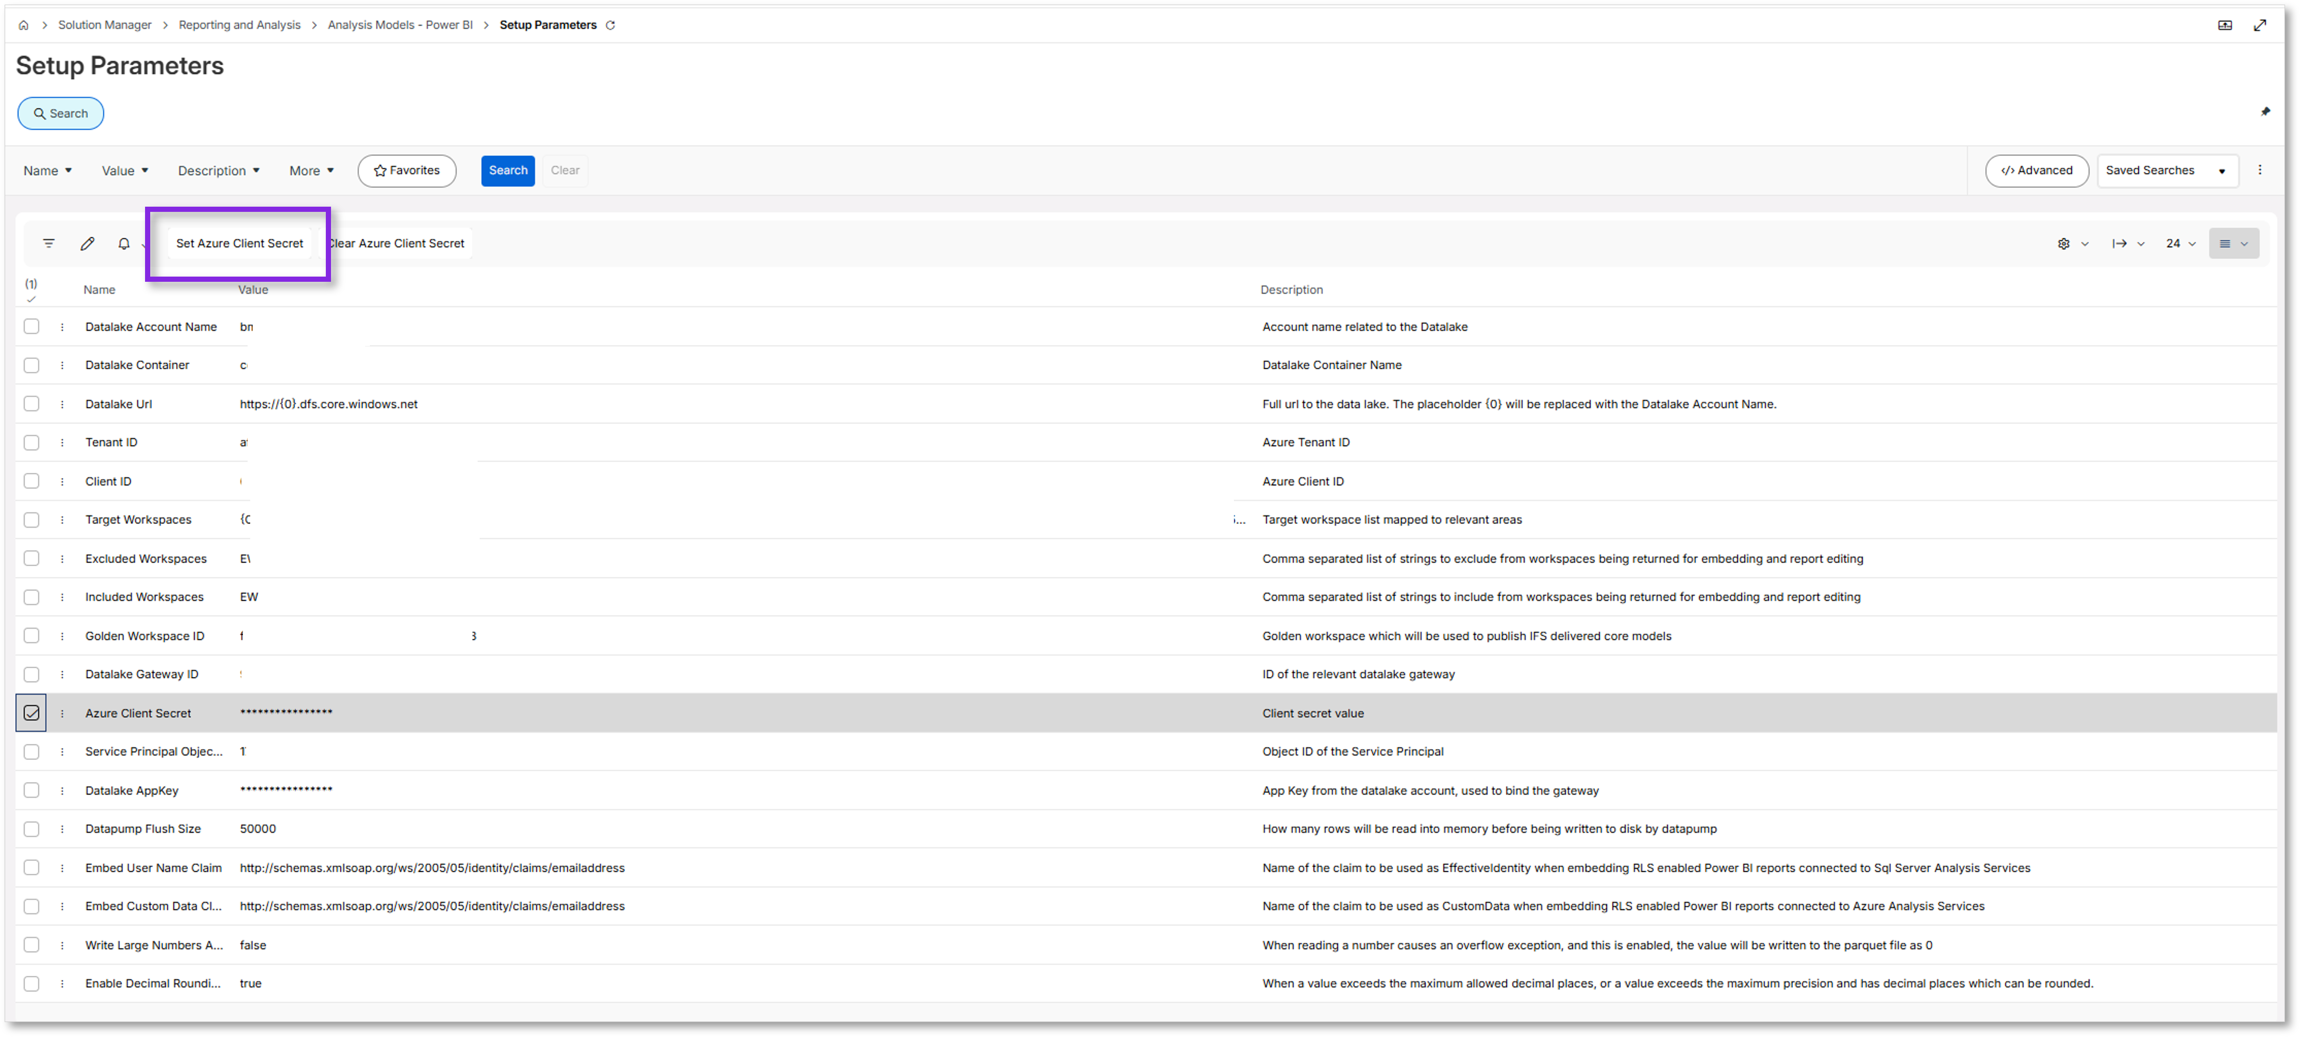The height and width of the screenshot is (1037, 2300).
Task: Open the Description filter dropdown
Action: (219, 170)
